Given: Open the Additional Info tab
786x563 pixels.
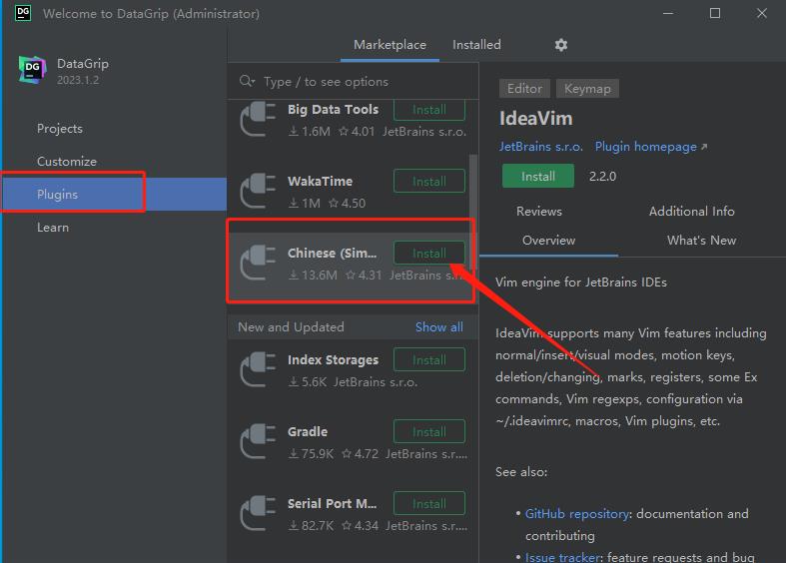Looking at the screenshot, I should [692, 212].
